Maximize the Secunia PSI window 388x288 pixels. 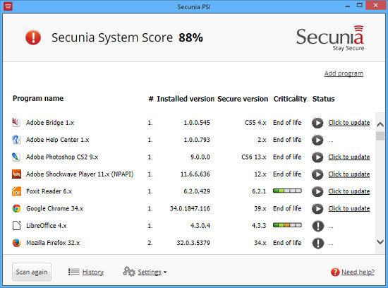point(360,5)
